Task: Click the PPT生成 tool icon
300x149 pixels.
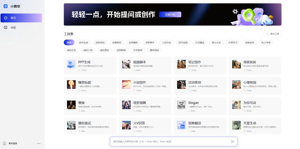Action: pyautogui.click(x=71, y=64)
